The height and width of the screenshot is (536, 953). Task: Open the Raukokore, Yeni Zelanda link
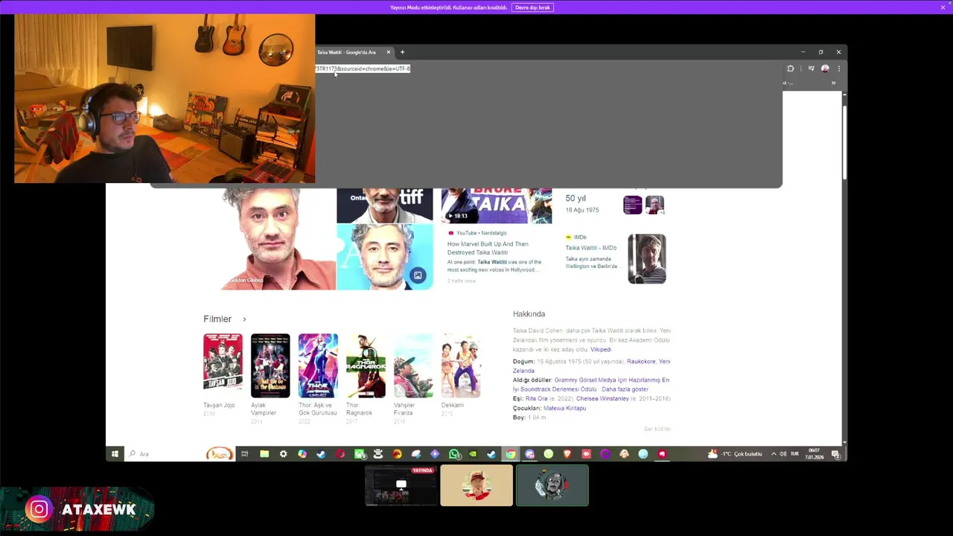591,366
